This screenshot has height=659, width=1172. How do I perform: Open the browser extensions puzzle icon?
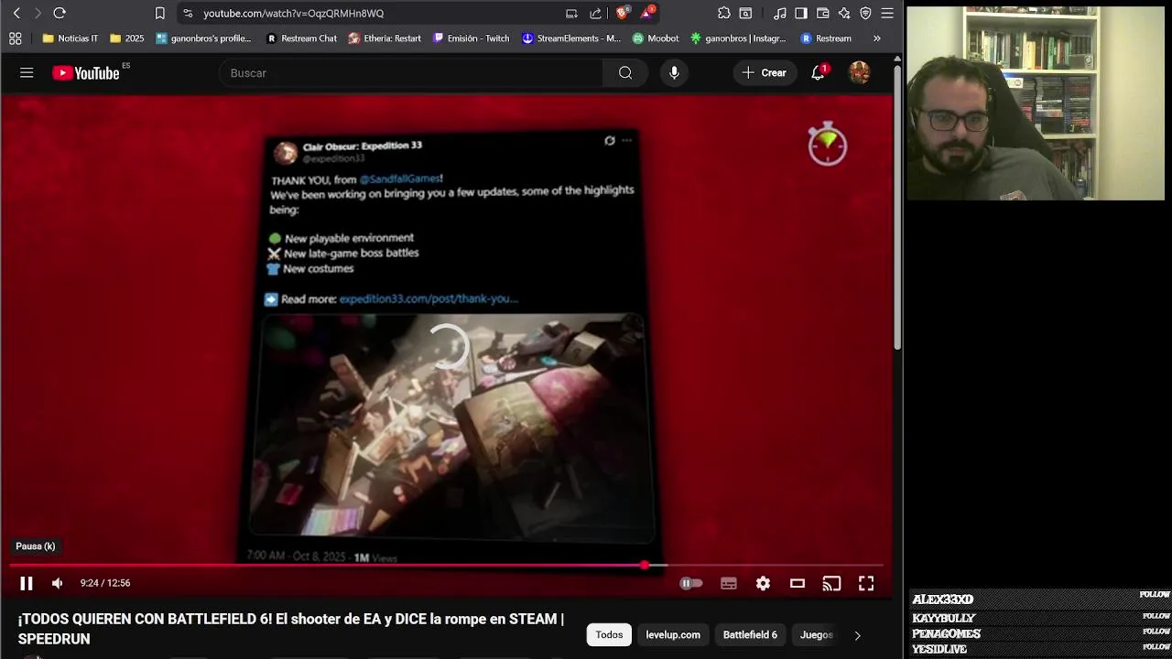point(723,13)
